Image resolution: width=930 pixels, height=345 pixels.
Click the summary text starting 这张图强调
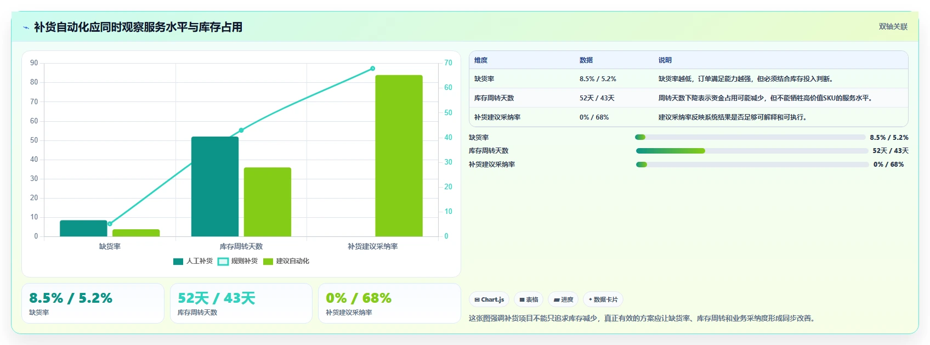pos(642,318)
